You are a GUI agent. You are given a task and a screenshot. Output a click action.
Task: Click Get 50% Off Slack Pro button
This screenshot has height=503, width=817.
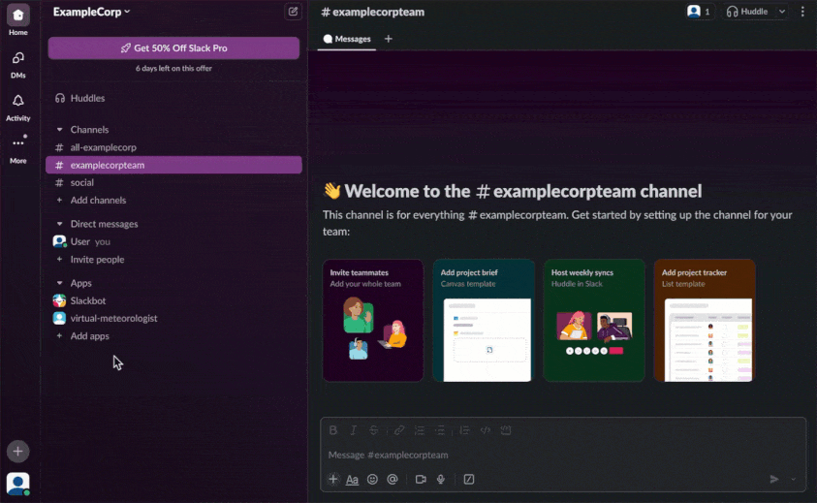pyautogui.click(x=173, y=47)
